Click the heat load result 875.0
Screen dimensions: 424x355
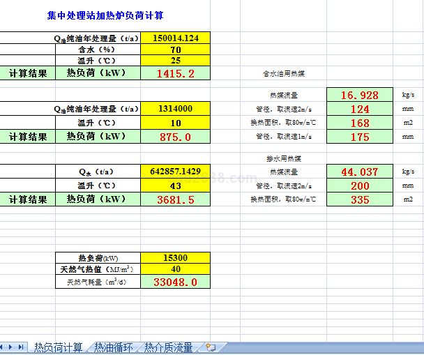pos(175,137)
